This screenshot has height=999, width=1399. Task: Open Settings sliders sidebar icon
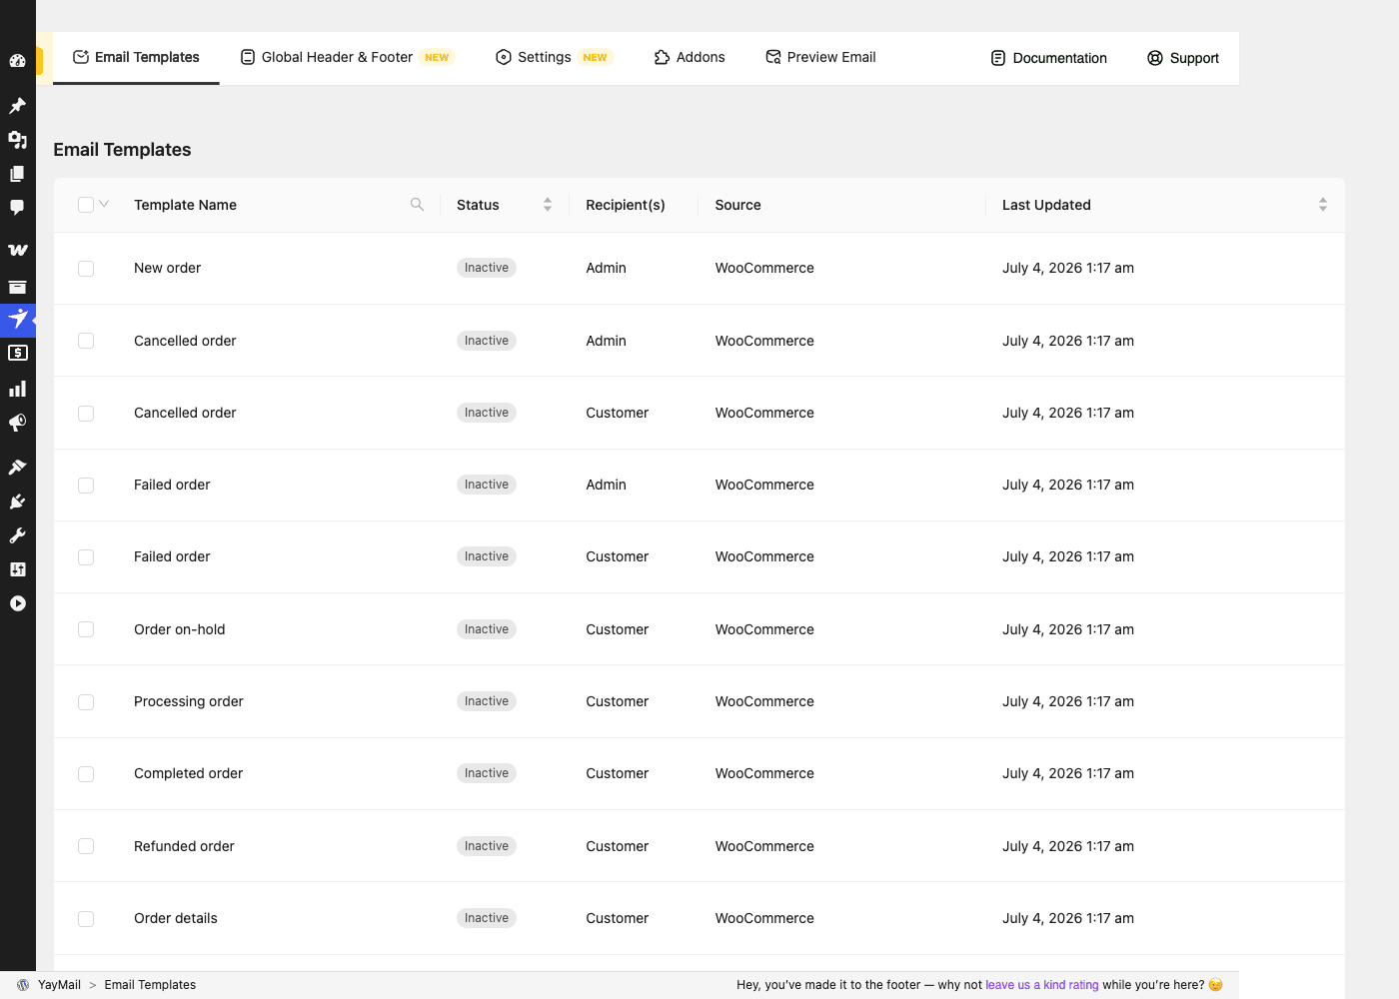pyautogui.click(x=17, y=569)
